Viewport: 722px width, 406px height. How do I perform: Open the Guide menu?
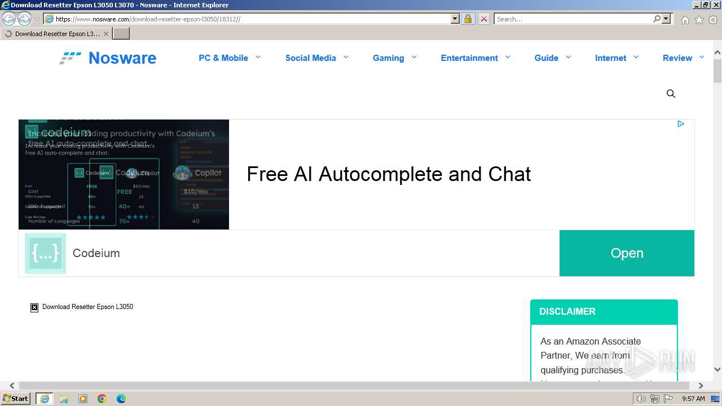pos(547,58)
